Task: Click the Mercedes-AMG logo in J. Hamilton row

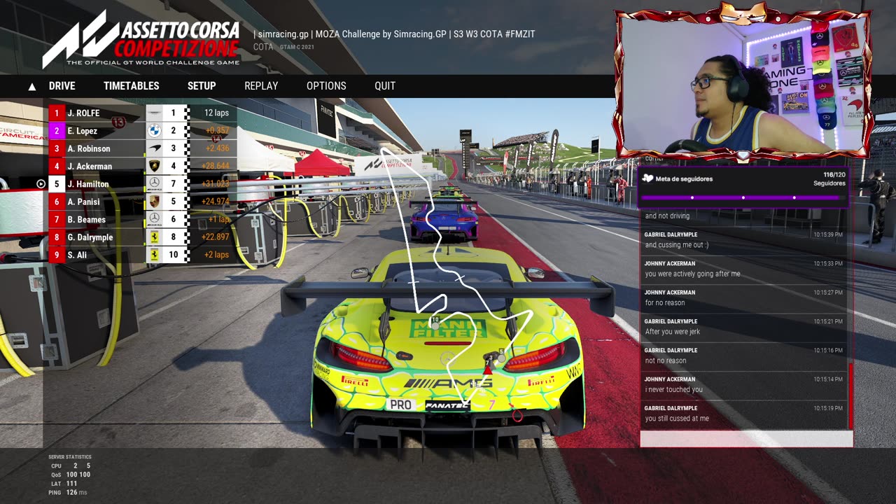Action: [x=155, y=184]
